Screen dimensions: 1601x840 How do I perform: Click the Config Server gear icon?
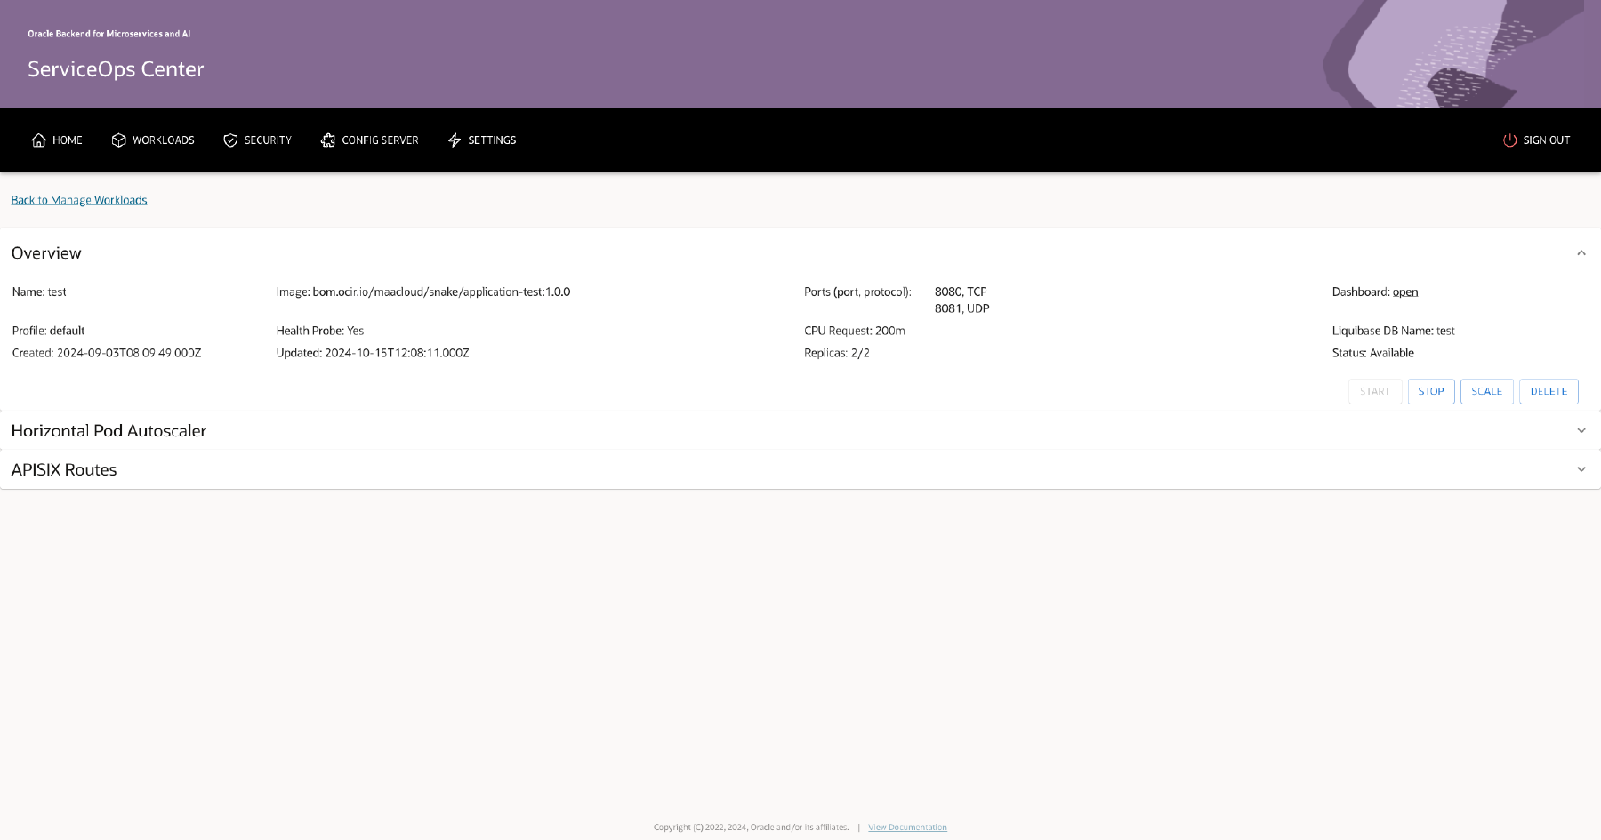tap(327, 140)
